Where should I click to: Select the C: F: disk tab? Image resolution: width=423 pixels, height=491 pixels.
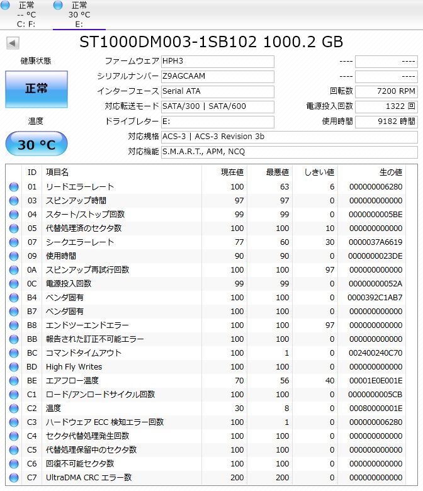click(x=26, y=14)
